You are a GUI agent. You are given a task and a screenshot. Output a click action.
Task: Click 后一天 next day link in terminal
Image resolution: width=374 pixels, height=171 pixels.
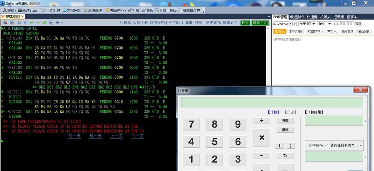(95, 136)
